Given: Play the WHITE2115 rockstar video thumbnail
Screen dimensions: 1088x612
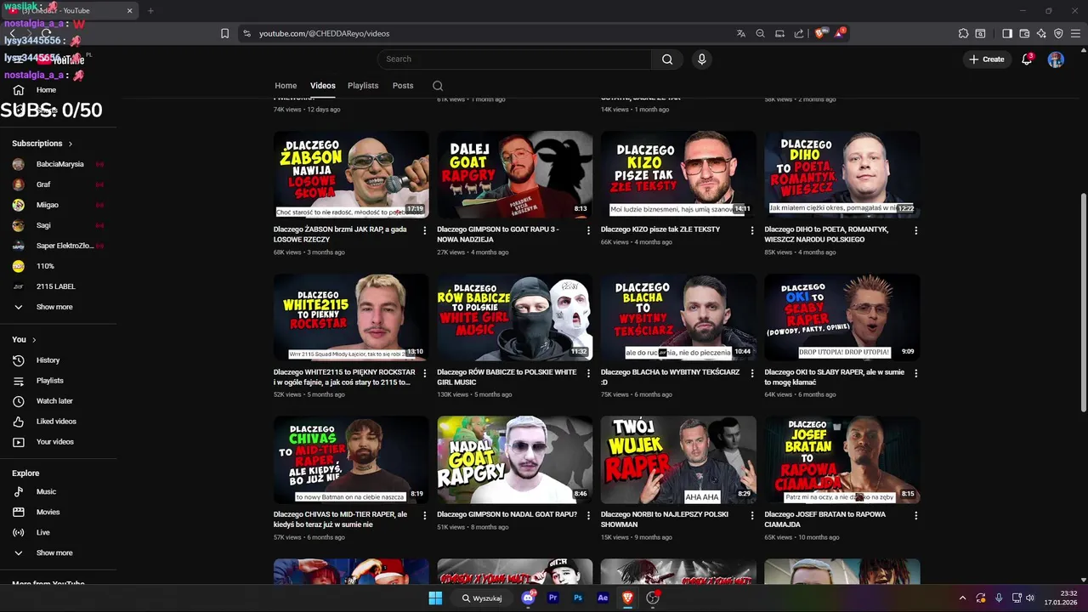Looking at the screenshot, I should [351, 317].
